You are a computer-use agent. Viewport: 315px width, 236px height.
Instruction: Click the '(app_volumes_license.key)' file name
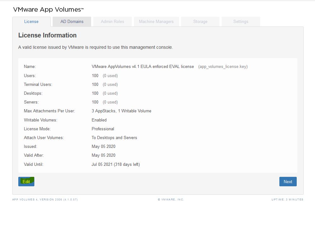point(223,67)
